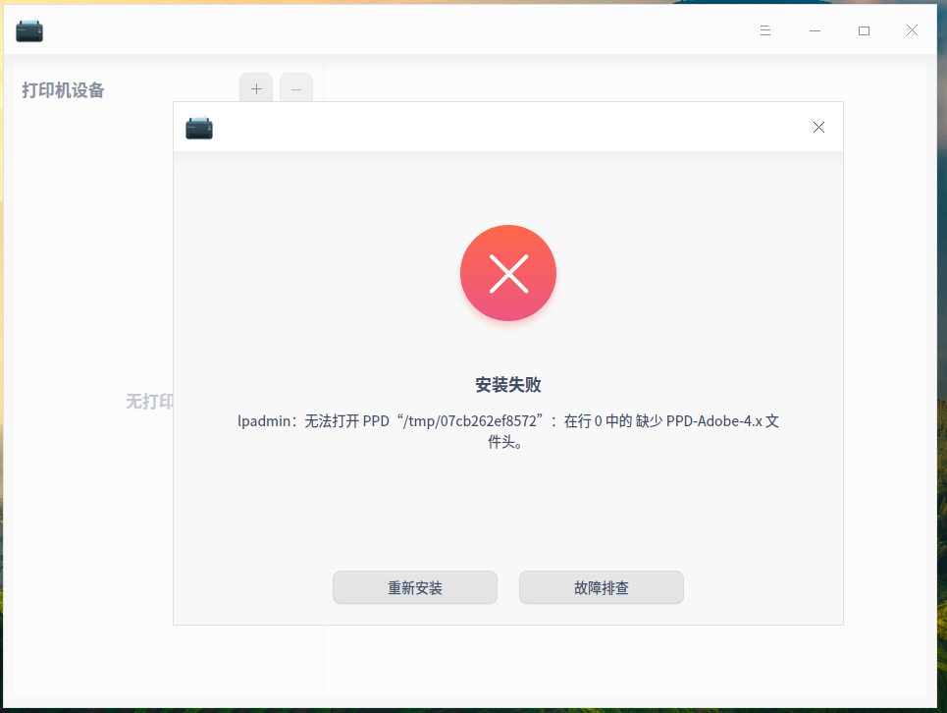This screenshot has height=713, width=947.
Task: Click the lpadmin PPD error message text
Action: 508,431
